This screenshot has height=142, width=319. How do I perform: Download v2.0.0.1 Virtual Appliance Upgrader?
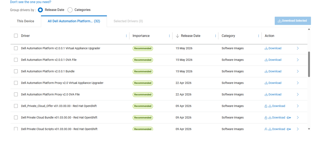point(273,48)
